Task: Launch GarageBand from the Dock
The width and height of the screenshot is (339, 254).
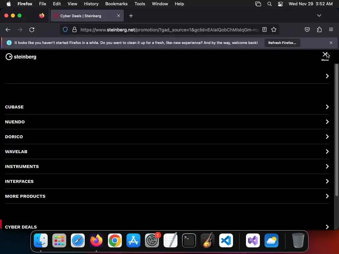Action: pyautogui.click(x=208, y=240)
